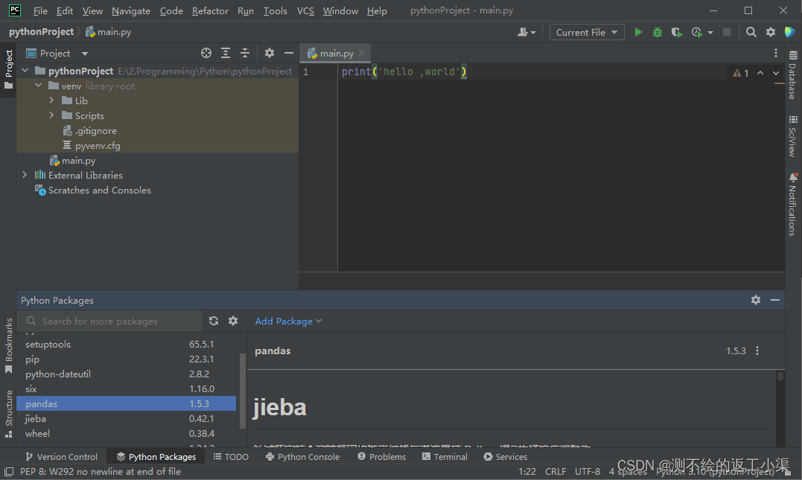Click package list vertical scrollbar
Screen dimensions: 802x480
[243, 391]
